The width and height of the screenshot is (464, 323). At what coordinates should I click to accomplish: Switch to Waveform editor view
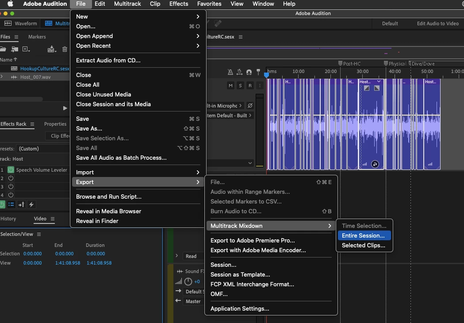(x=21, y=23)
